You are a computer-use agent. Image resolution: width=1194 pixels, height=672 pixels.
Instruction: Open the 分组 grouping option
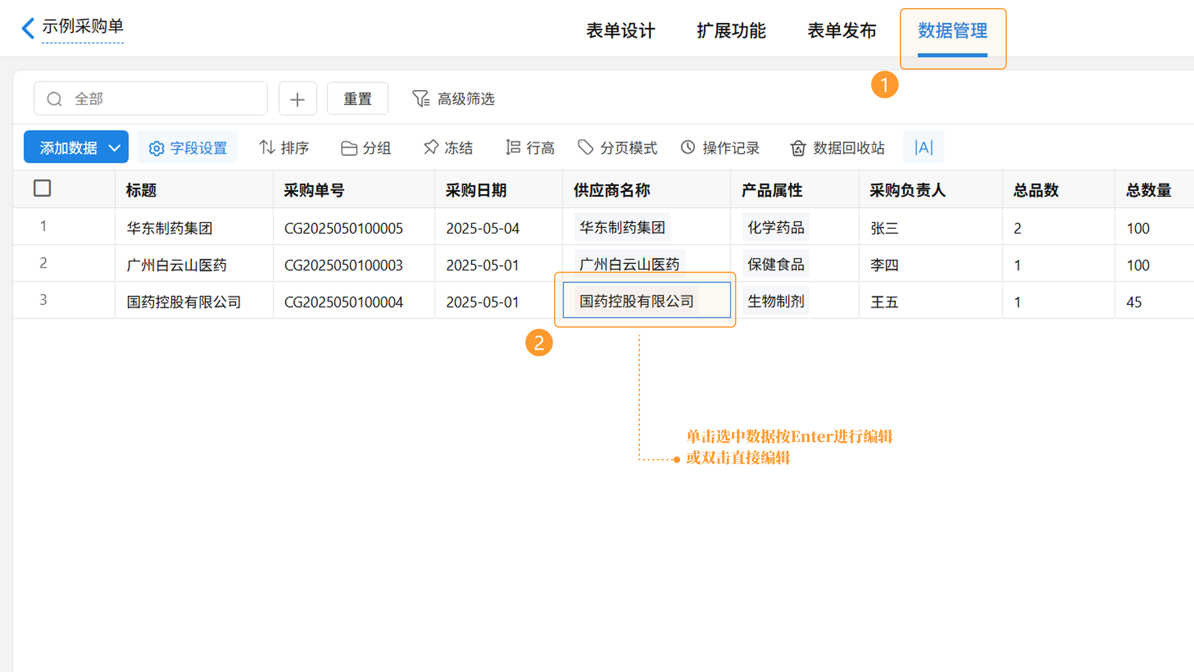point(366,147)
